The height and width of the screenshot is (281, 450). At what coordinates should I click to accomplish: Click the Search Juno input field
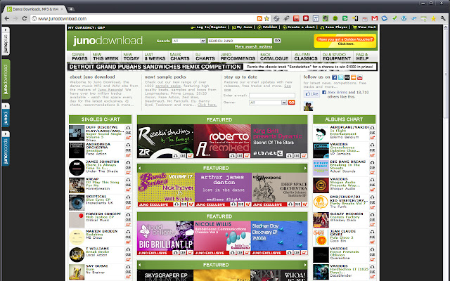240,41
